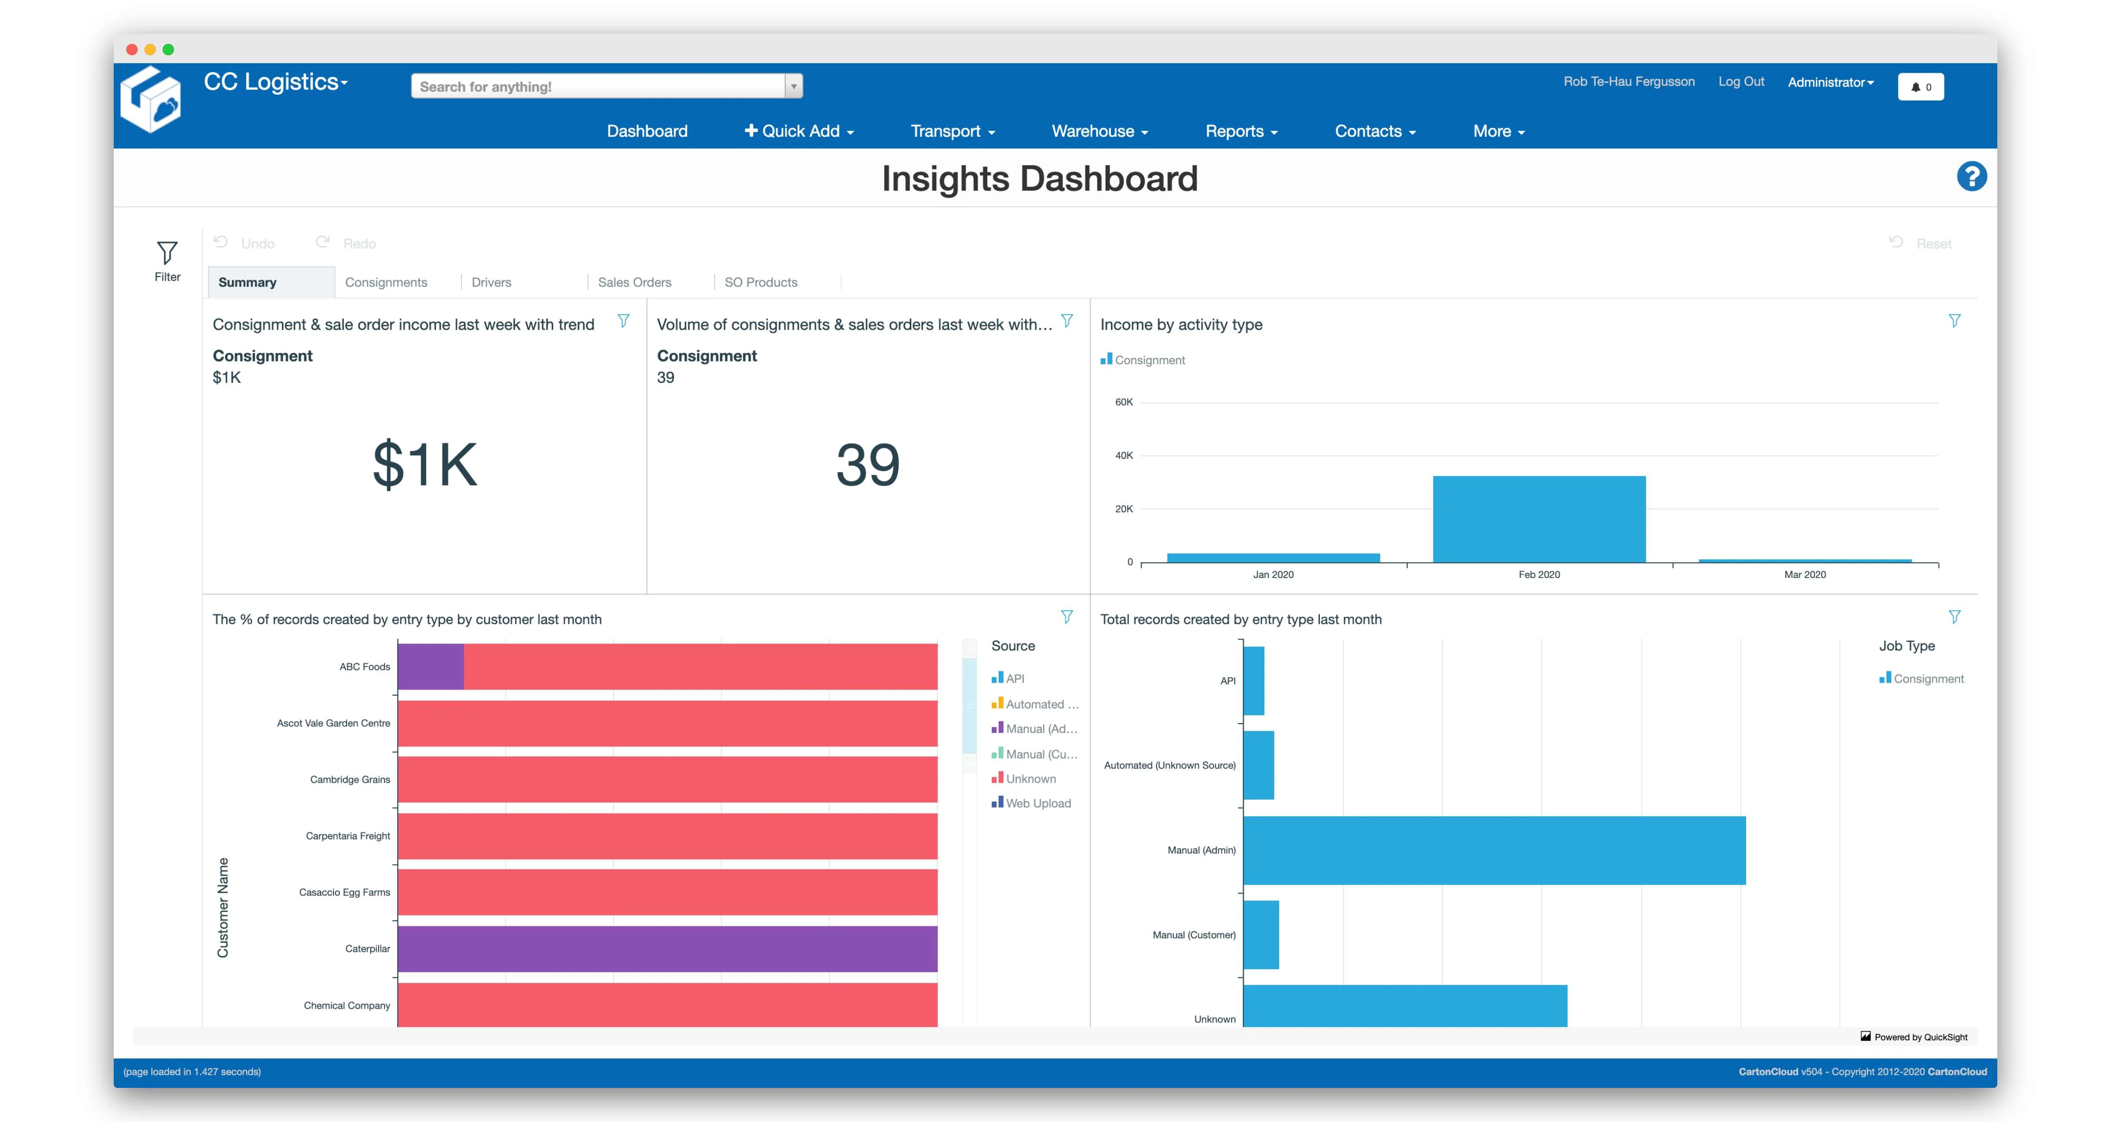Image resolution: width=2111 pixels, height=1122 pixels.
Task: Click the help question mark icon
Action: coord(1973,175)
